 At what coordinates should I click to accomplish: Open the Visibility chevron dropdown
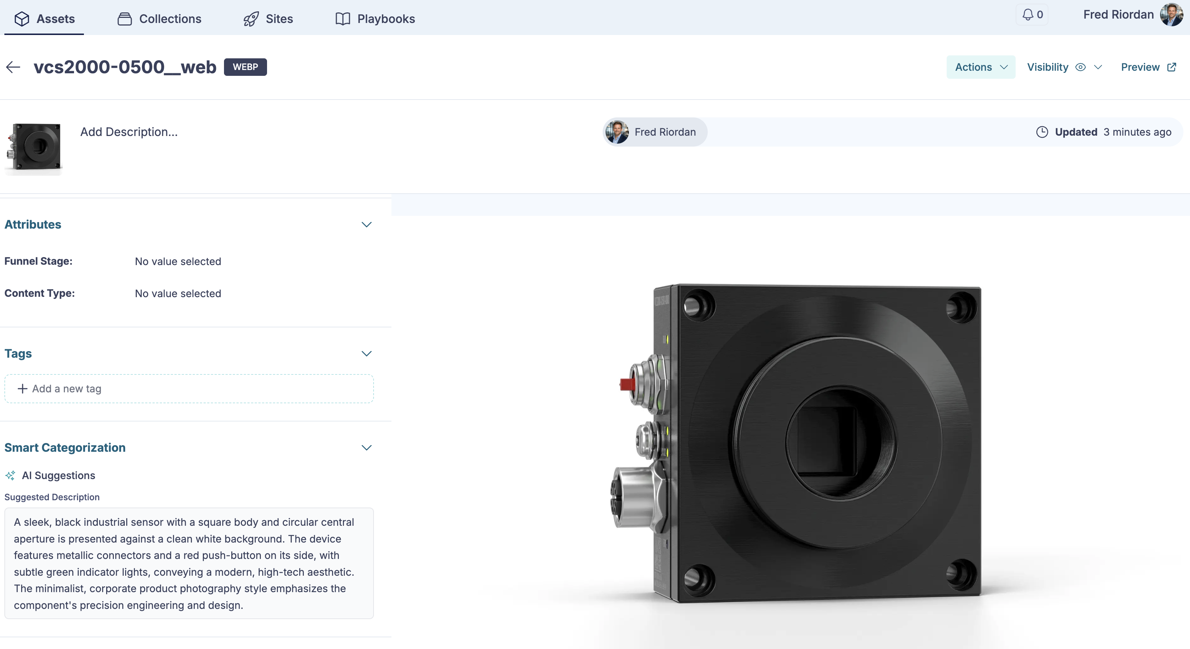pyautogui.click(x=1098, y=67)
